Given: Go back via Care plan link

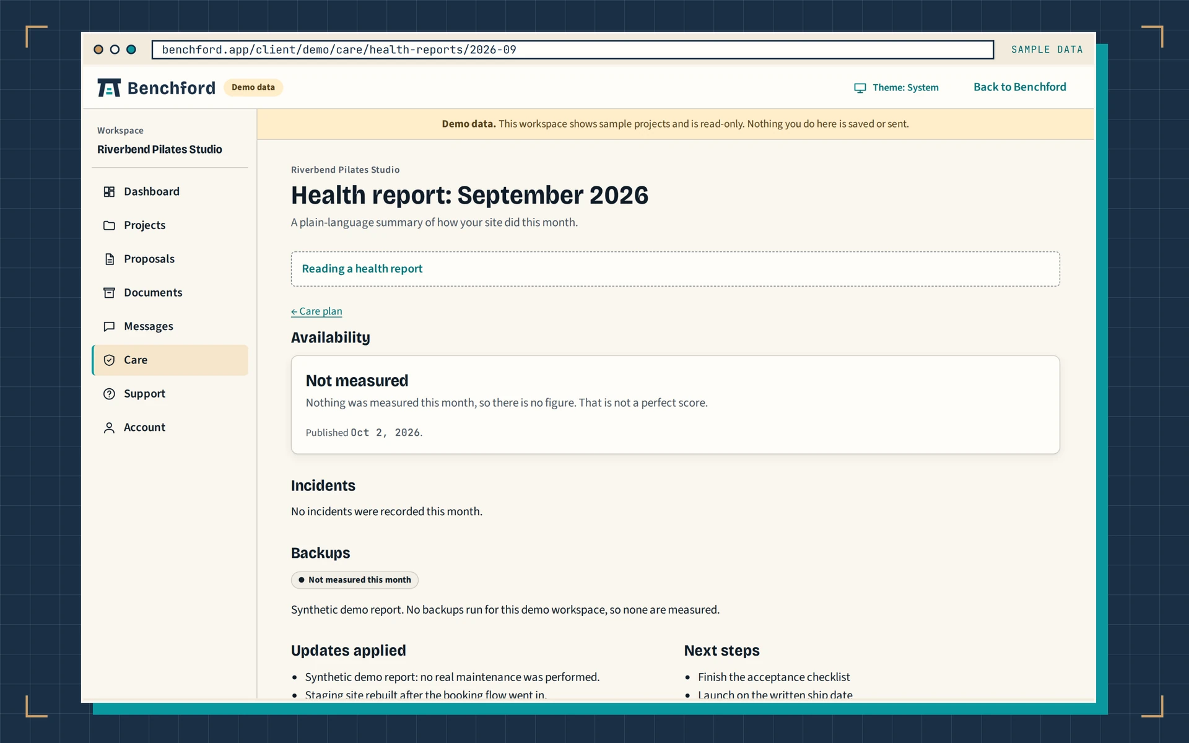Looking at the screenshot, I should (316, 311).
